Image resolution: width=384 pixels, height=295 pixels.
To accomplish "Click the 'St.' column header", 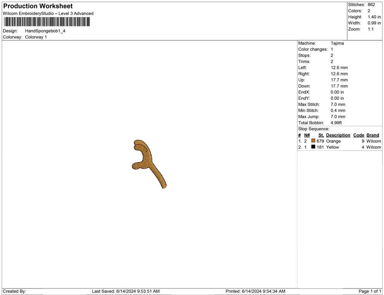I will (321, 135).
